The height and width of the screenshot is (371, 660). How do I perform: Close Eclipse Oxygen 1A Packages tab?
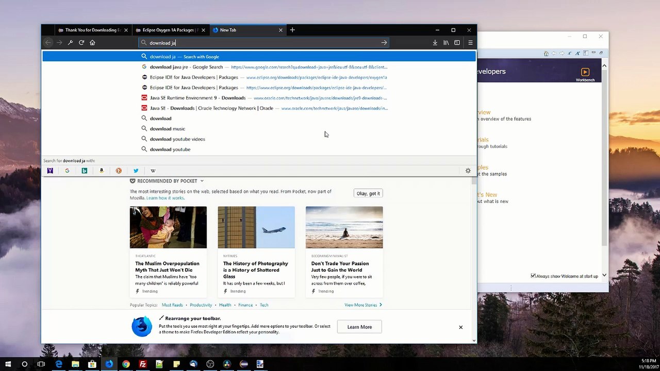point(203,30)
